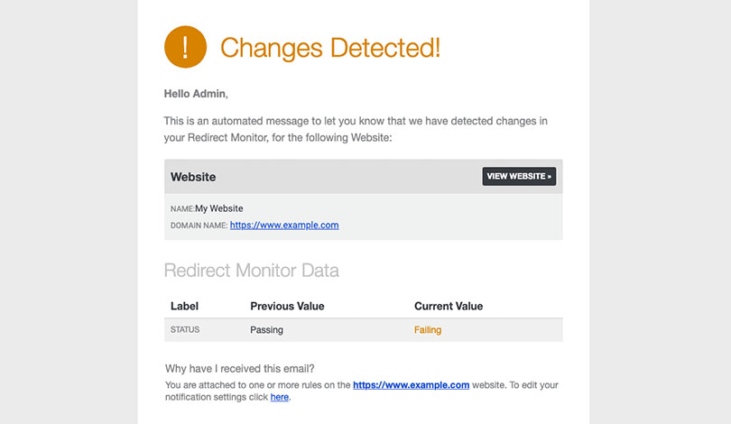Image resolution: width=731 pixels, height=424 pixels.
Task: Select the 'Previous Value' column header
Action: coord(287,306)
